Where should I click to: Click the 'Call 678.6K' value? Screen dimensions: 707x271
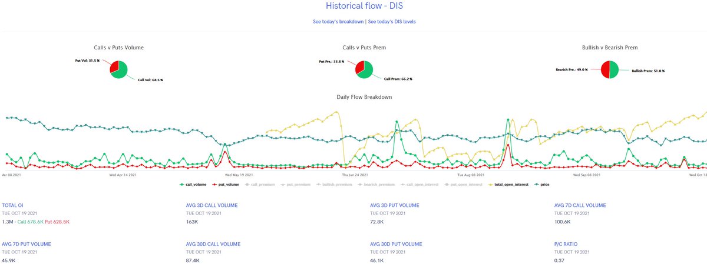[30, 222]
